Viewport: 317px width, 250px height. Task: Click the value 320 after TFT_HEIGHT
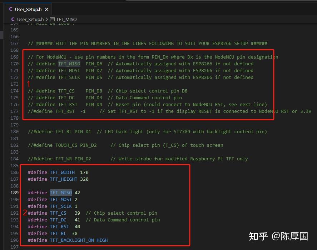pos(84,179)
